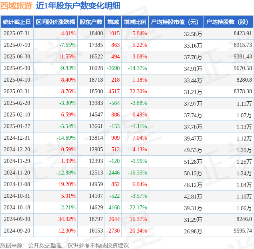Click the date cell 2024-12-20

(x=17, y=149)
